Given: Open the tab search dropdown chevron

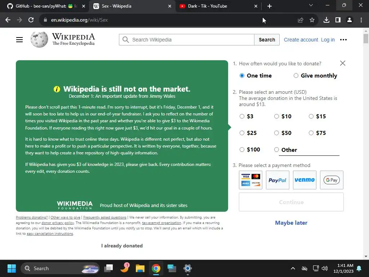Looking at the screenshot, I should click(x=311, y=5).
